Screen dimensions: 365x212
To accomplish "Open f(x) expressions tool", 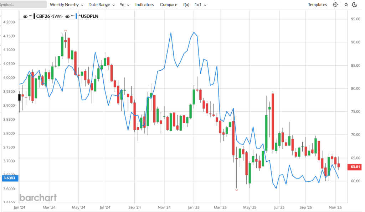I will pos(186,5).
